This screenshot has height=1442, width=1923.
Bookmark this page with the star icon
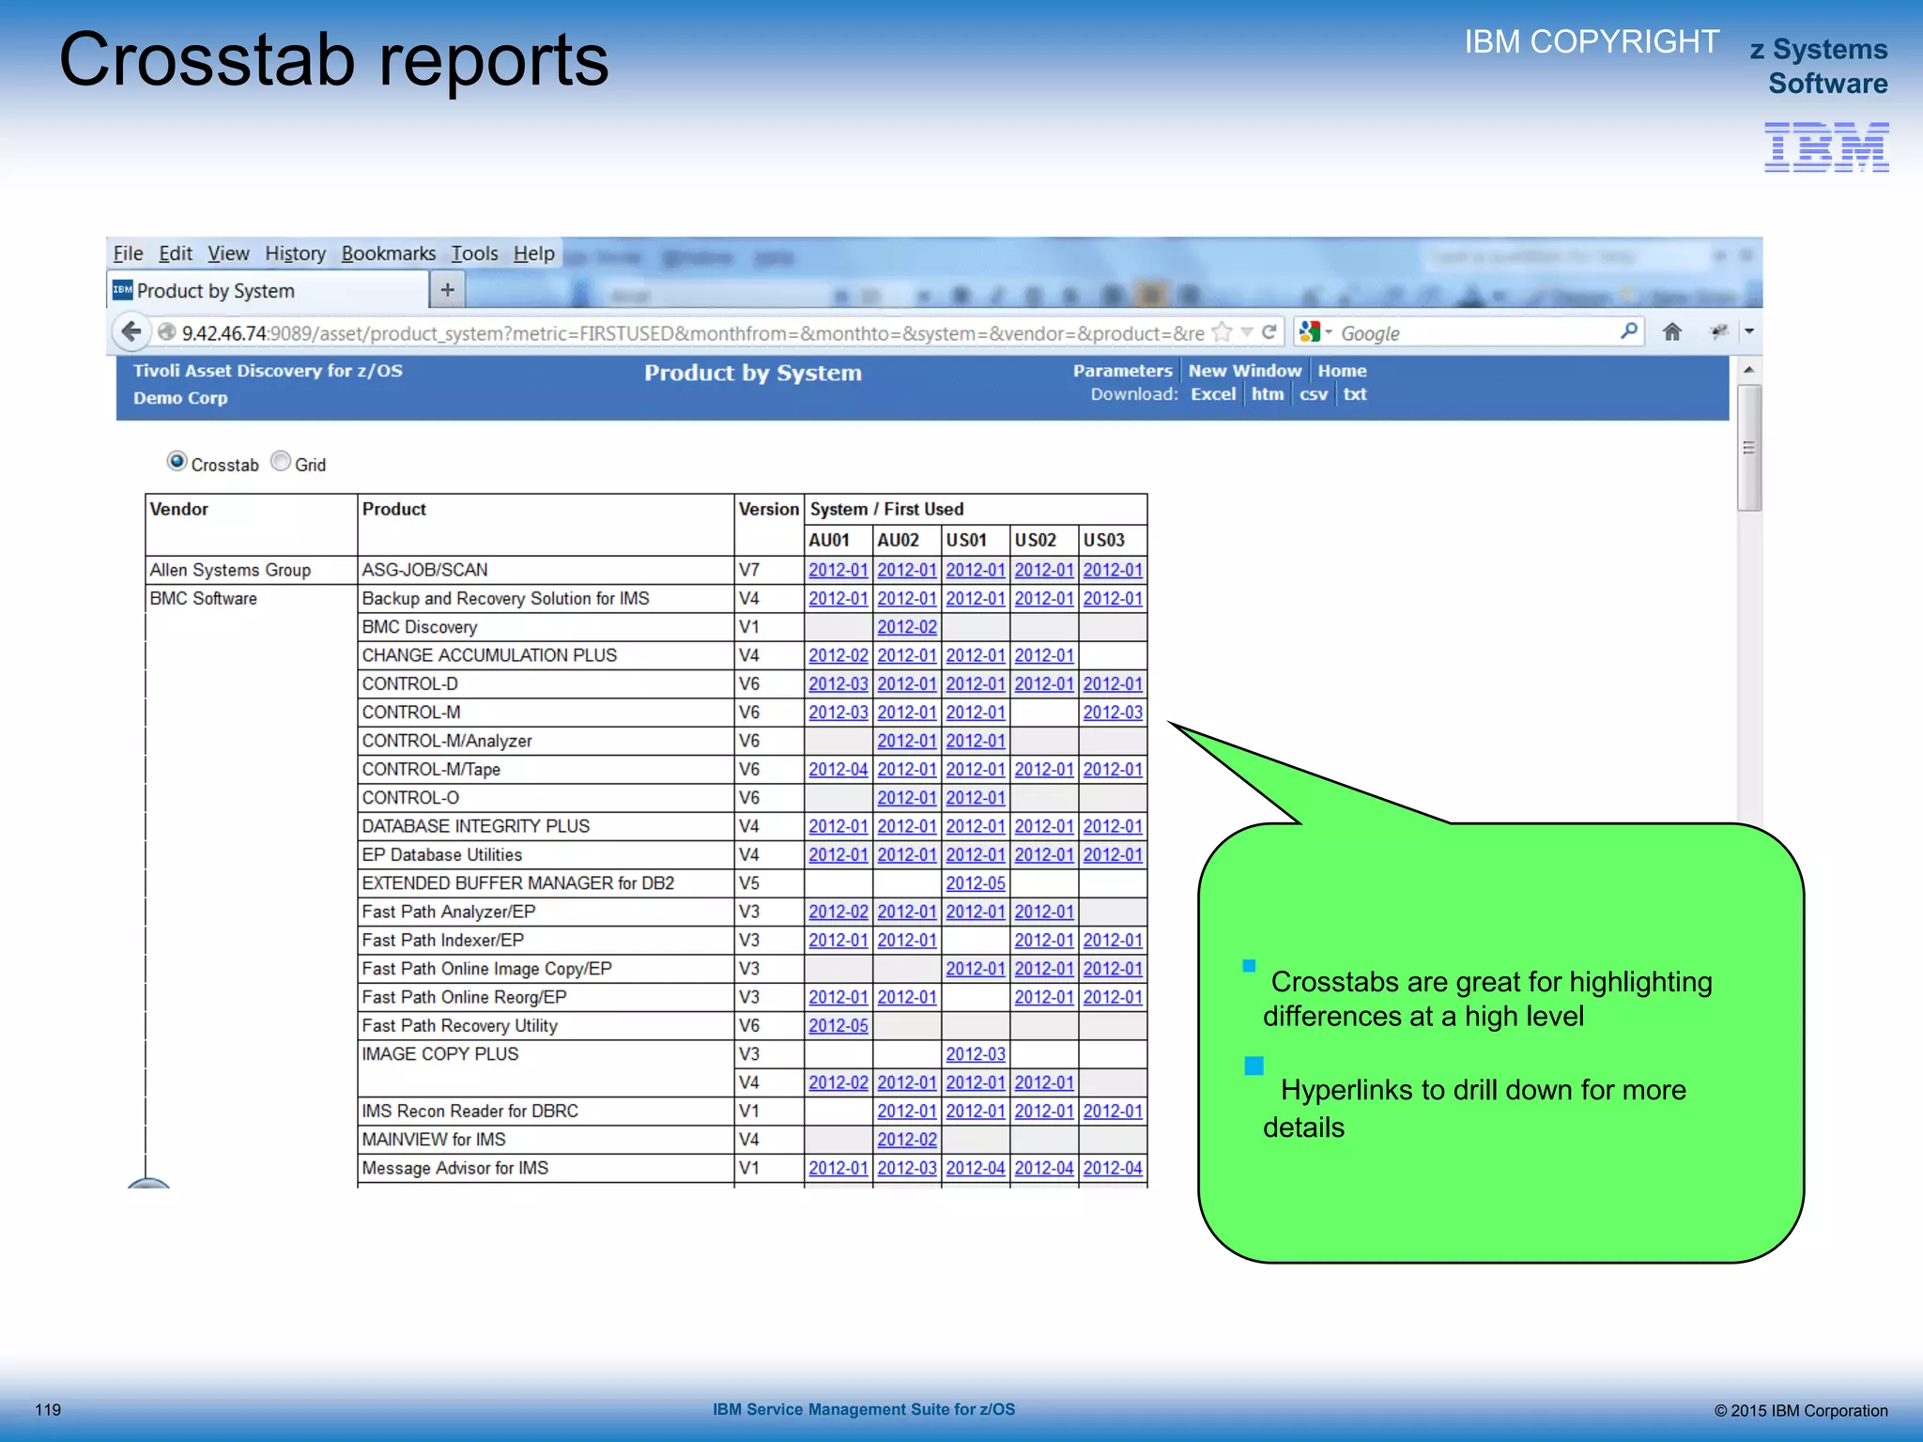pos(1222,332)
